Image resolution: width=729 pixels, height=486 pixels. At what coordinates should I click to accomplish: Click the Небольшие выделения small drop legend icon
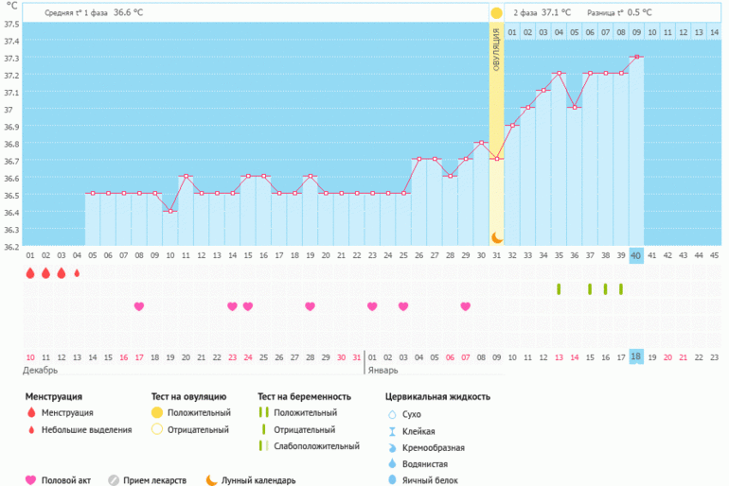coord(30,430)
